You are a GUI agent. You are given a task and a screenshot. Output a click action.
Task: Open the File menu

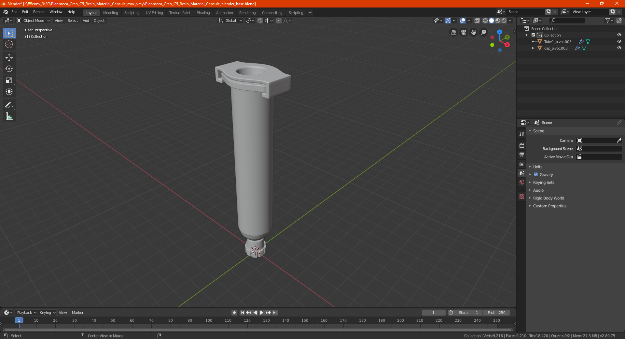(x=14, y=12)
